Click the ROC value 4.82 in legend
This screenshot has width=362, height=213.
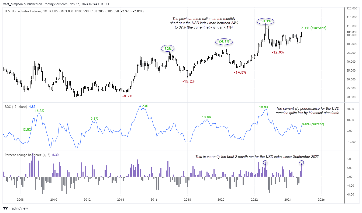(32, 107)
